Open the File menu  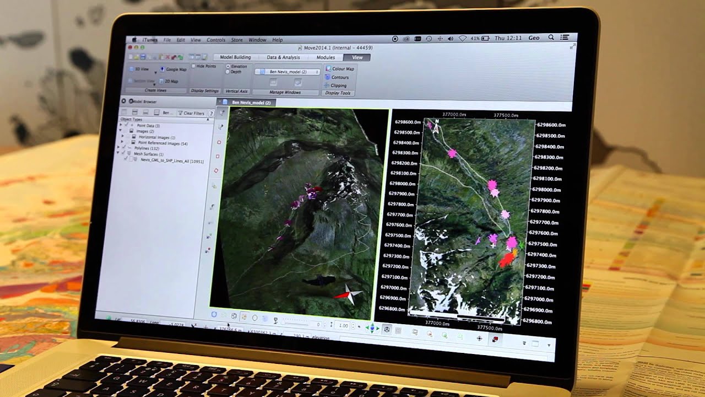click(167, 40)
